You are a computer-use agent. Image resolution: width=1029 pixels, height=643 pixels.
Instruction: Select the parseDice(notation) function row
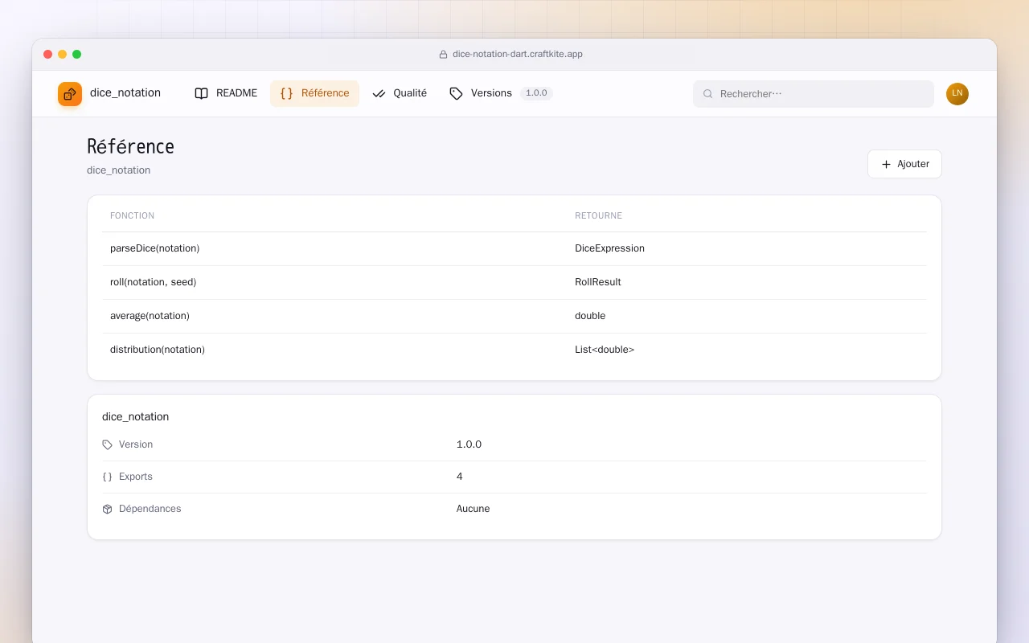coord(514,248)
